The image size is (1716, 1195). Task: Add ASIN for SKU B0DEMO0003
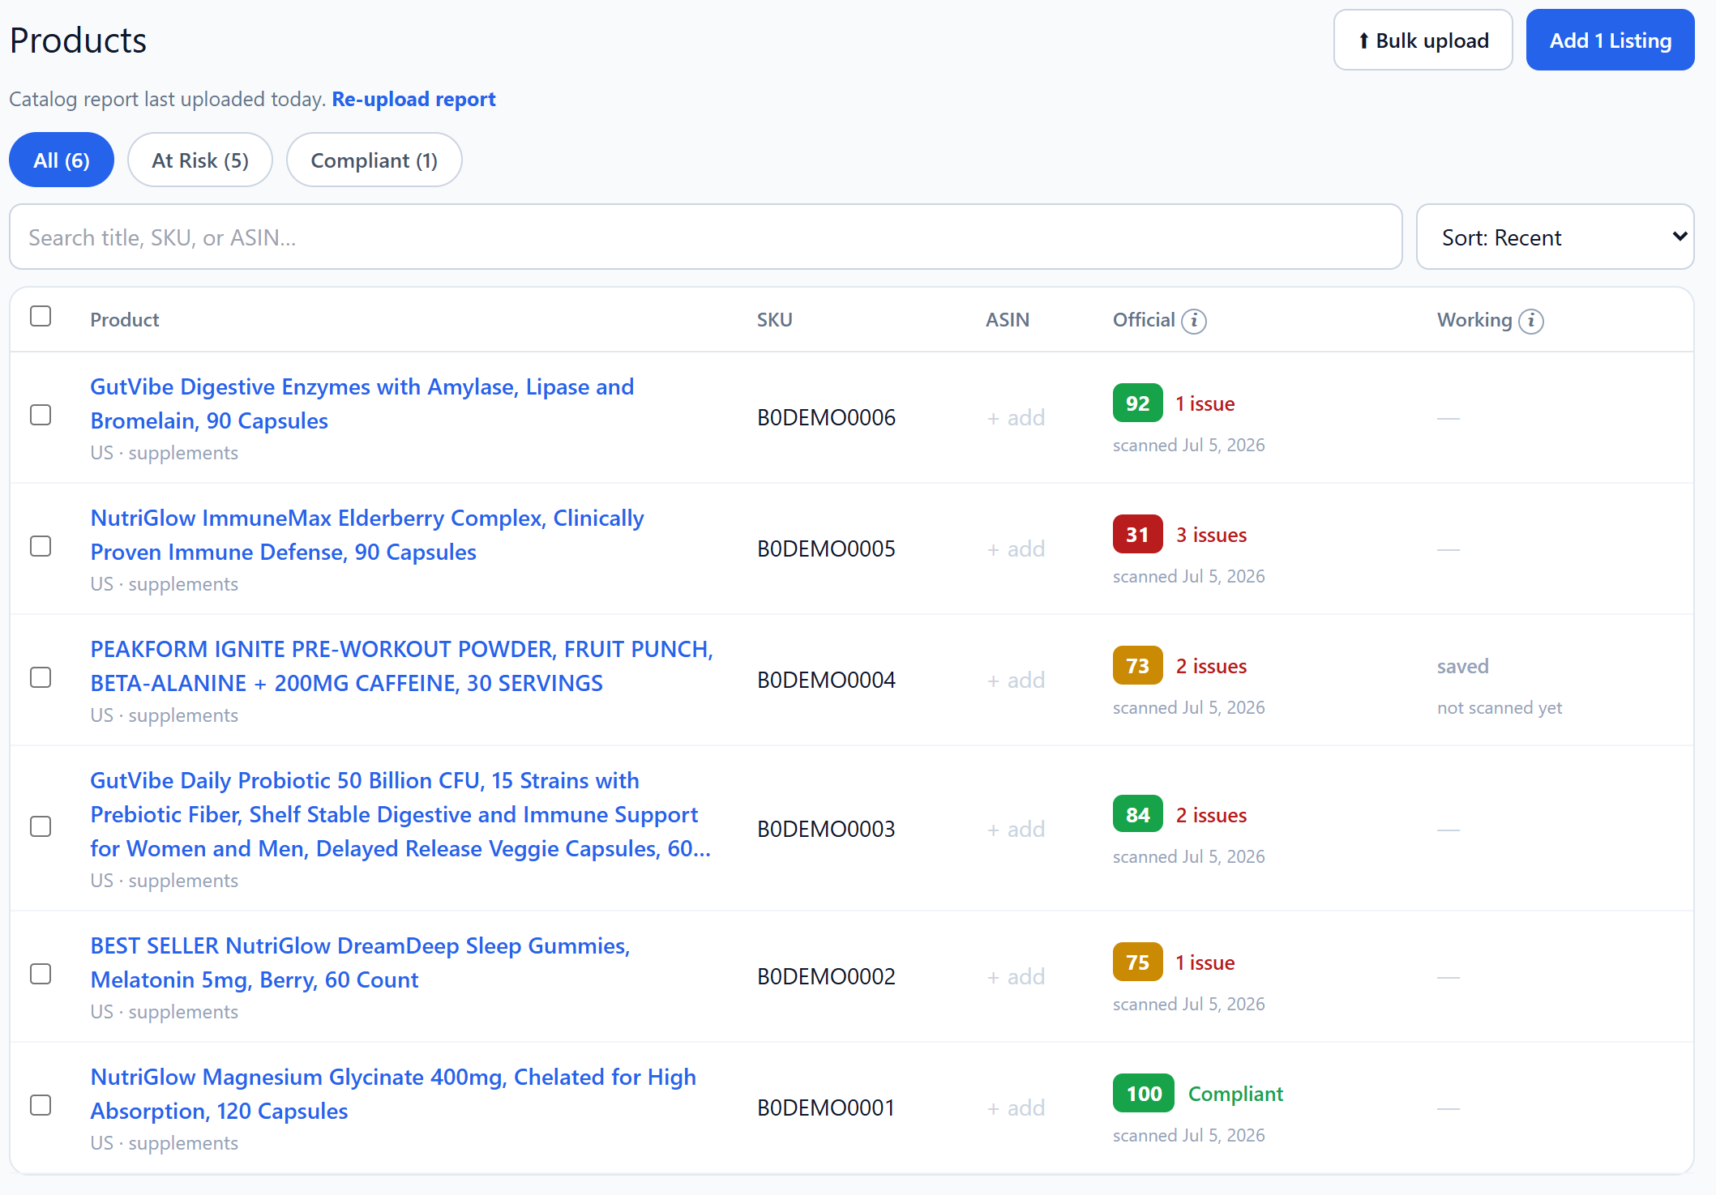pos(1016,830)
